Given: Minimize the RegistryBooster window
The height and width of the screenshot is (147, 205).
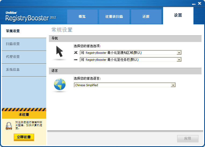Looking at the screenshot, I should (194, 4).
